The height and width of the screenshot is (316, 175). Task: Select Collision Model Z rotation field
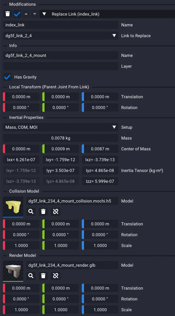point(100,235)
